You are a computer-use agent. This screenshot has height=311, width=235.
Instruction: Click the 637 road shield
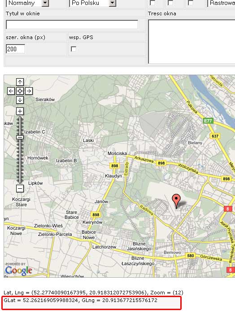click(x=215, y=136)
